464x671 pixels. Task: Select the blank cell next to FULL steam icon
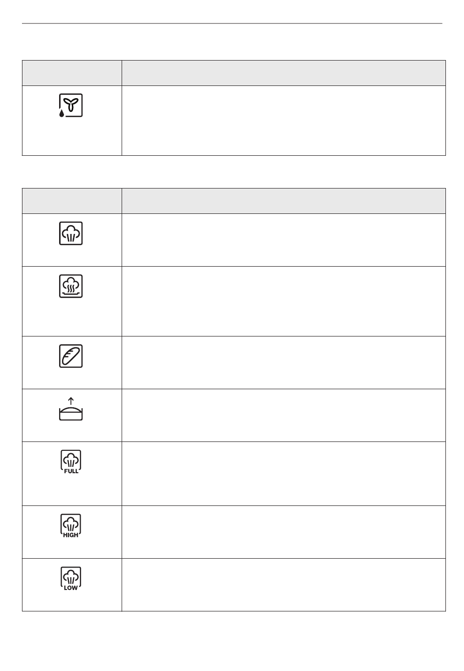[x=284, y=474]
